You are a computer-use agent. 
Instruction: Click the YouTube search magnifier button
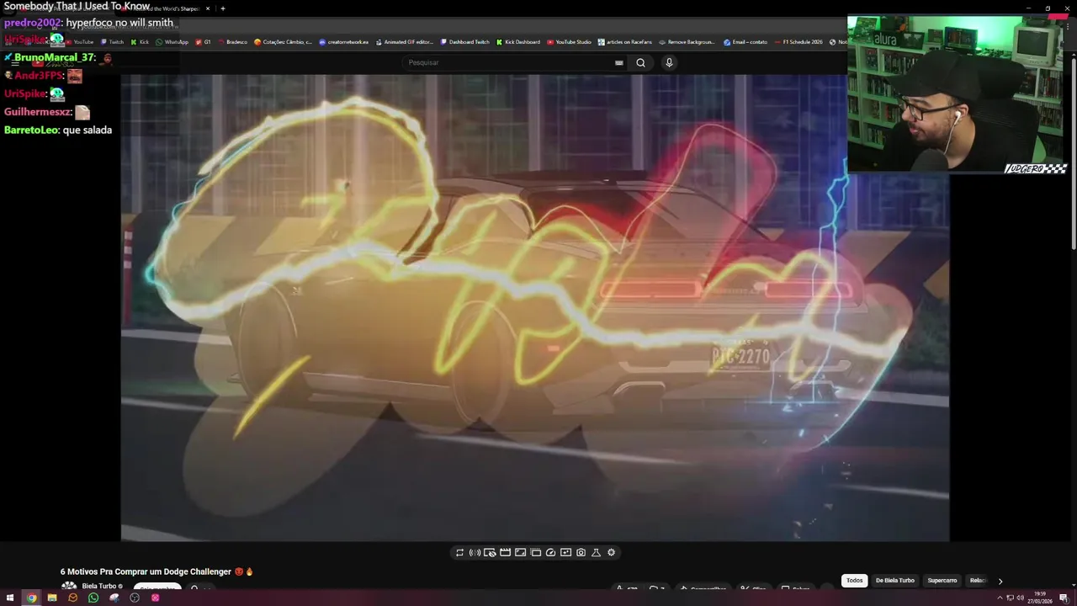point(640,62)
